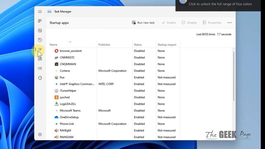Image resolution: width=265 pixels, height=149 pixels.
Task: Open Users page in sidebar
Action: [40, 59]
